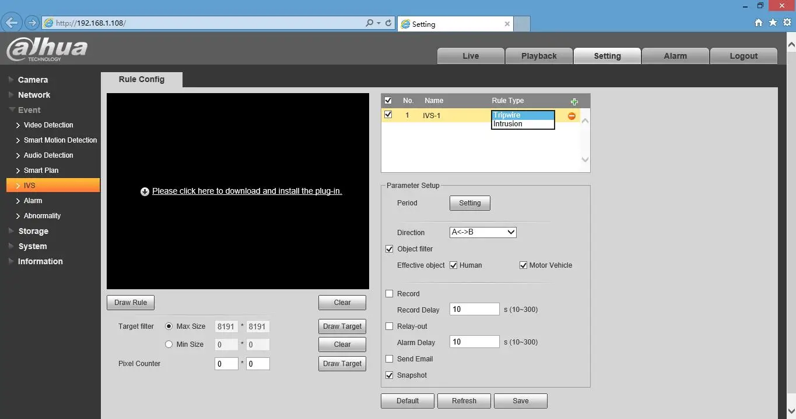Click the Dahua Technology logo

[x=47, y=49]
